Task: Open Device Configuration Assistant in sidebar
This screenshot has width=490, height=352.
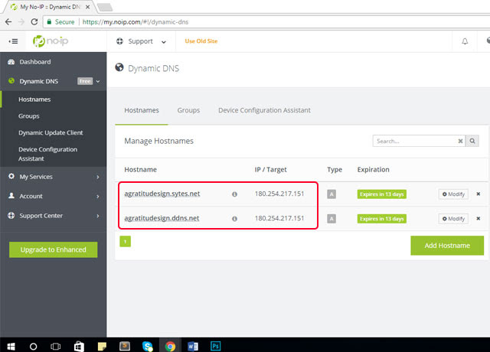Action: click(x=47, y=154)
